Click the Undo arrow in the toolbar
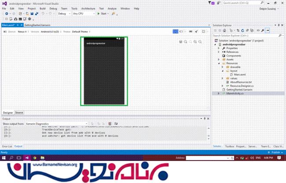 coord(43,14)
